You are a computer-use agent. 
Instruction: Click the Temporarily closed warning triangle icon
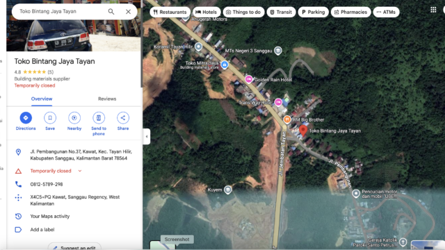point(19,171)
